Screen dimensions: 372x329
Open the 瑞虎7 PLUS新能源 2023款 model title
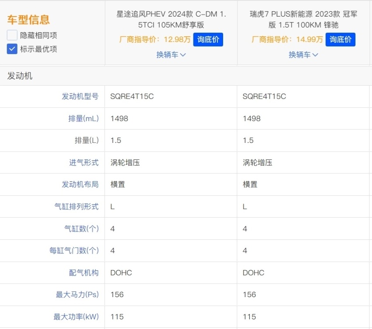pos(303,20)
